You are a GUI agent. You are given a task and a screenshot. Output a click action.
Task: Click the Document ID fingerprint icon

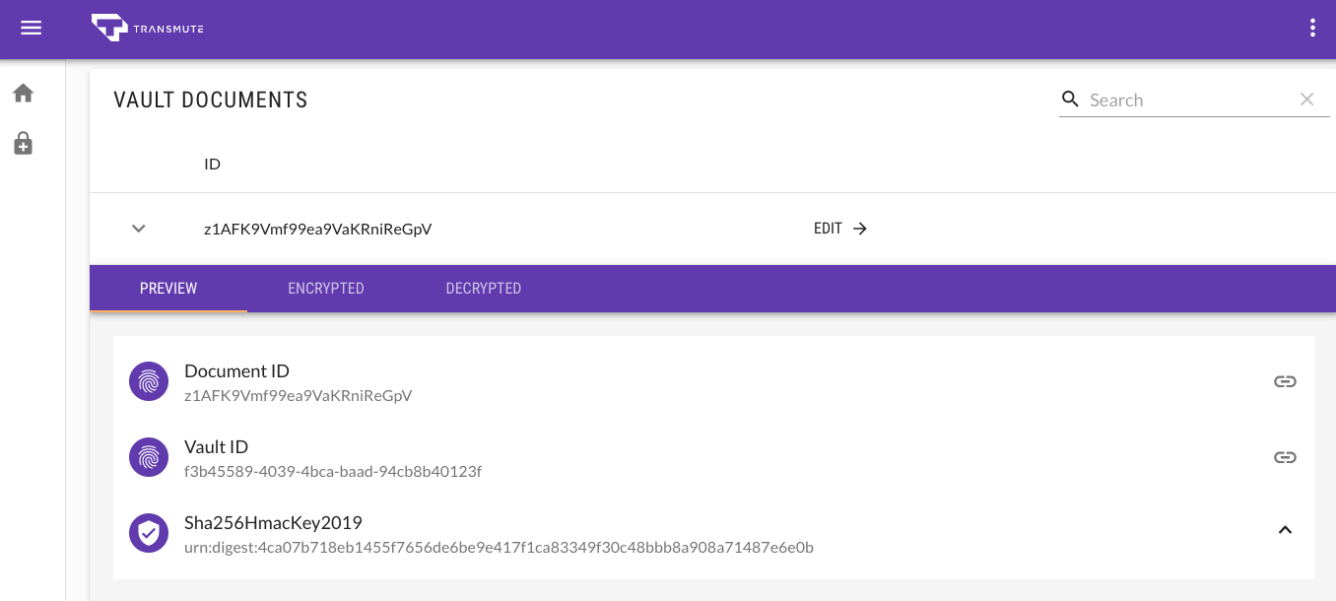pos(149,381)
